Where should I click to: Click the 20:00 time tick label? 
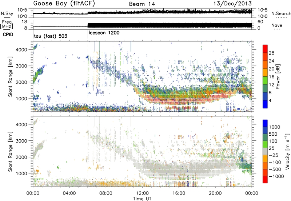coord(215,193)
